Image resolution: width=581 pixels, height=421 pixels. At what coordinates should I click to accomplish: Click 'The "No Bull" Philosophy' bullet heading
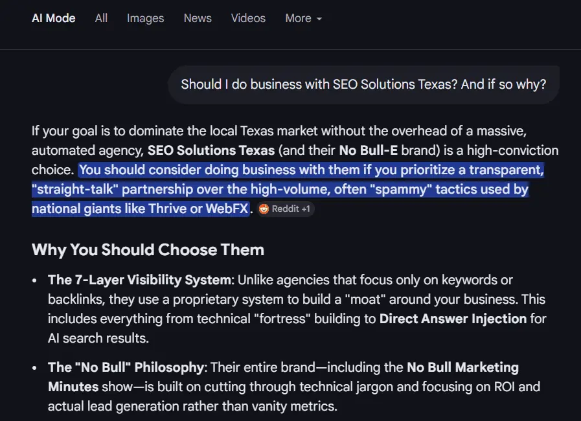[x=126, y=367]
